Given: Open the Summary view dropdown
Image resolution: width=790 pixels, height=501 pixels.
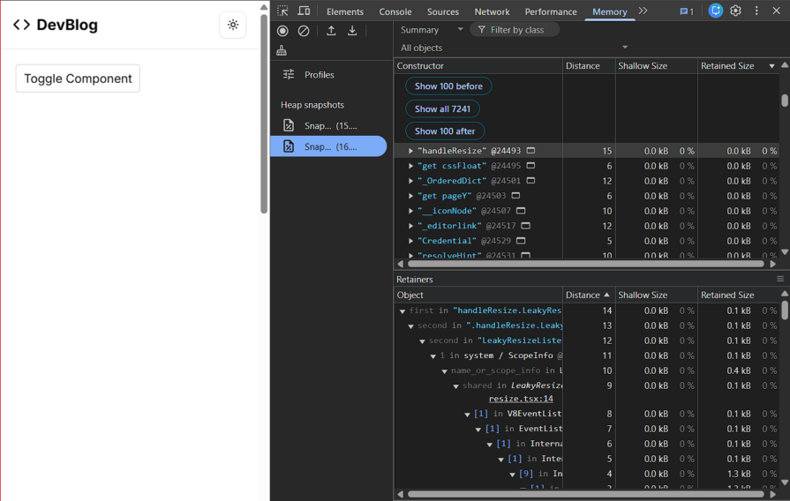Looking at the screenshot, I should [432, 30].
